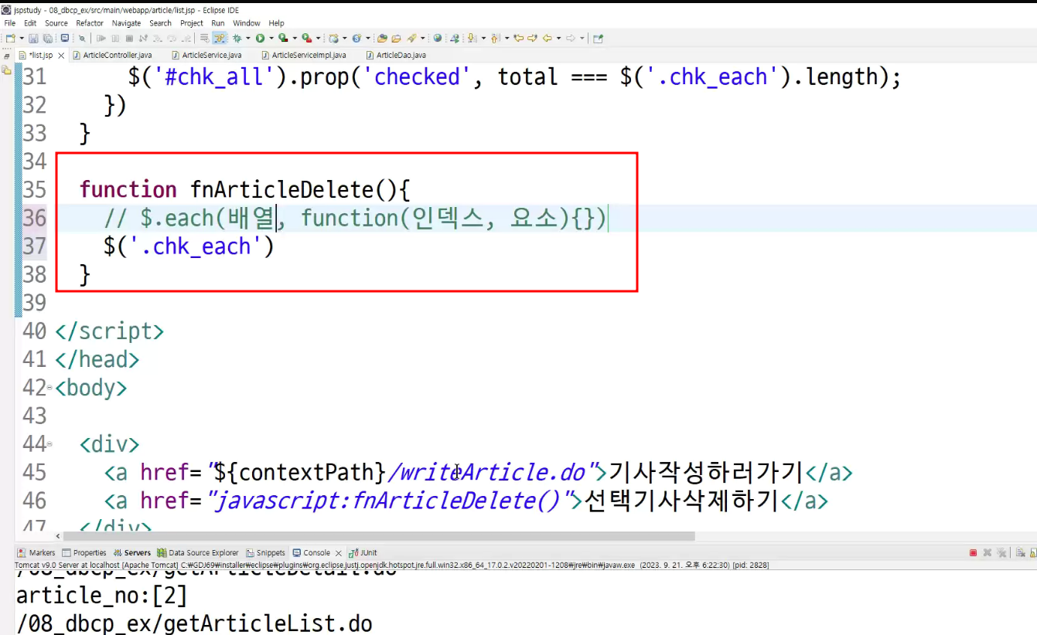Click the grey X Remove Launch icon in Console
Image resolution: width=1037 pixels, height=635 pixels.
[988, 553]
